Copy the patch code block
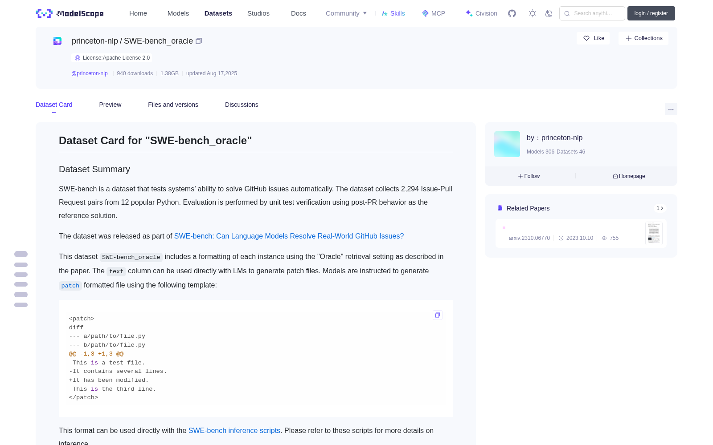 (438, 315)
